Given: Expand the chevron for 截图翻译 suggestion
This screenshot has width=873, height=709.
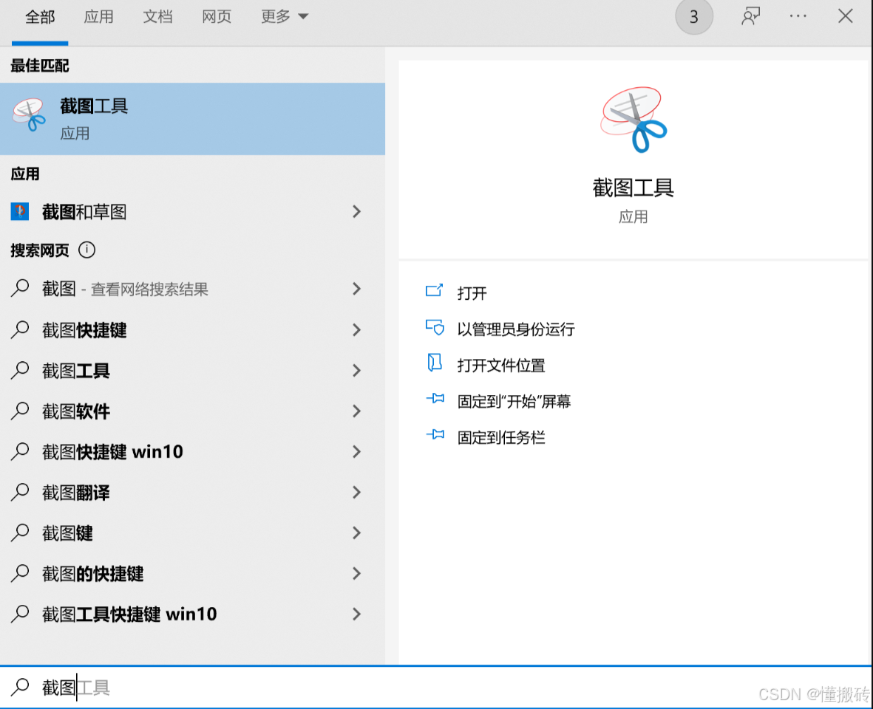Looking at the screenshot, I should (x=357, y=493).
